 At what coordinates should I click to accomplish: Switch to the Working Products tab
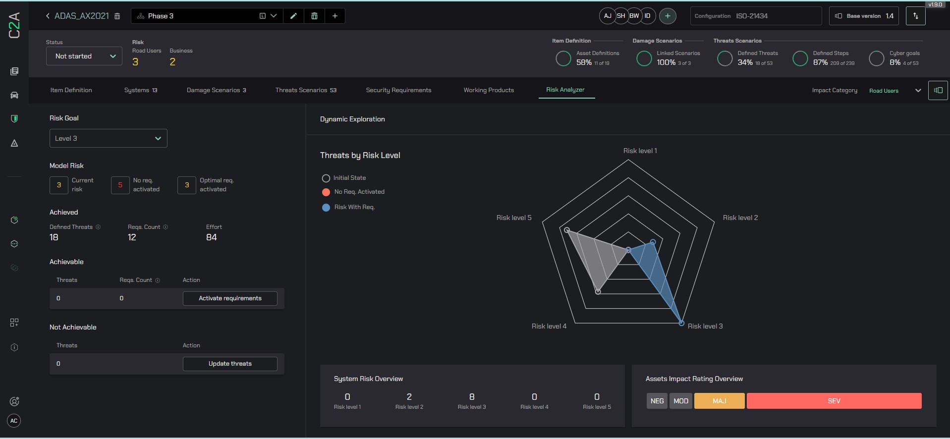(489, 90)
